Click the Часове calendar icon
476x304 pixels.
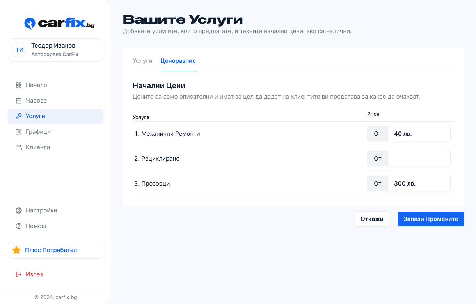point(19,101)
